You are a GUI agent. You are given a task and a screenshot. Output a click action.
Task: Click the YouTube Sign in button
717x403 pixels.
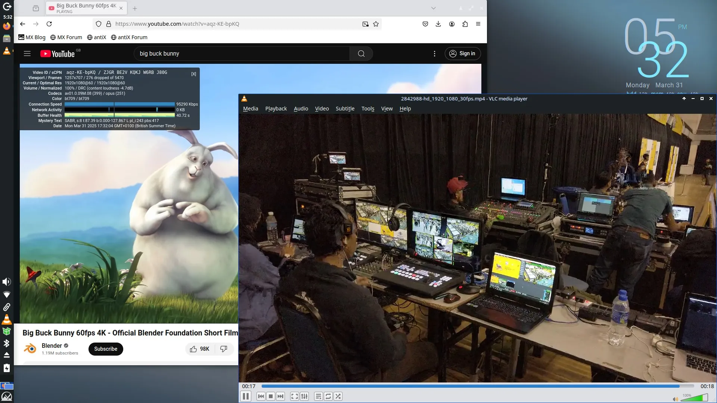pos(462,54)
